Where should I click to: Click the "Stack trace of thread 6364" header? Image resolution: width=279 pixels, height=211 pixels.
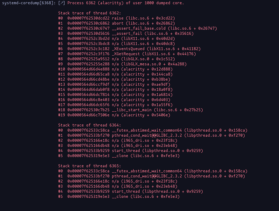[89, 125]
